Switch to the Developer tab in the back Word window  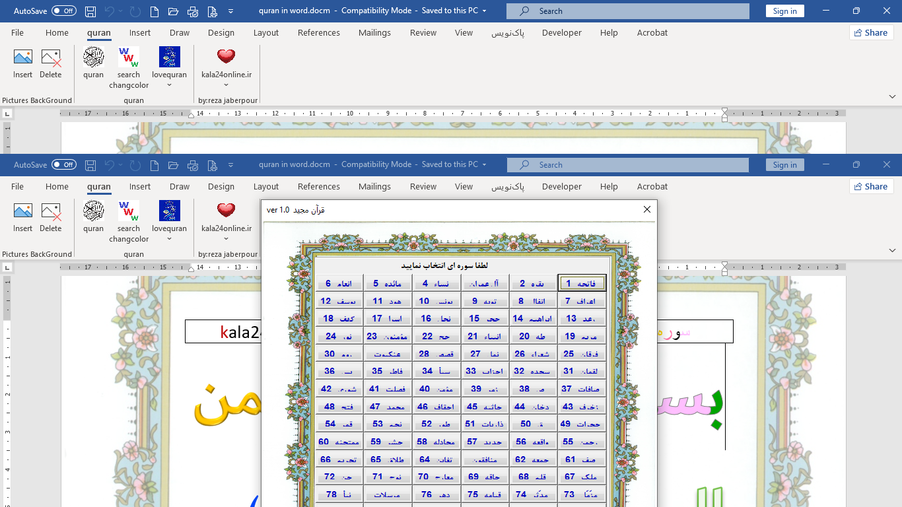click(x=562, y=33)
